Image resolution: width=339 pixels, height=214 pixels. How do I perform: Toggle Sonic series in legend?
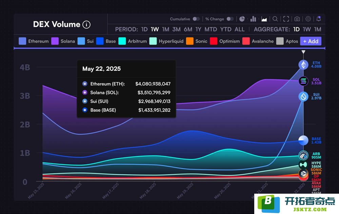[x=197, y=41]
